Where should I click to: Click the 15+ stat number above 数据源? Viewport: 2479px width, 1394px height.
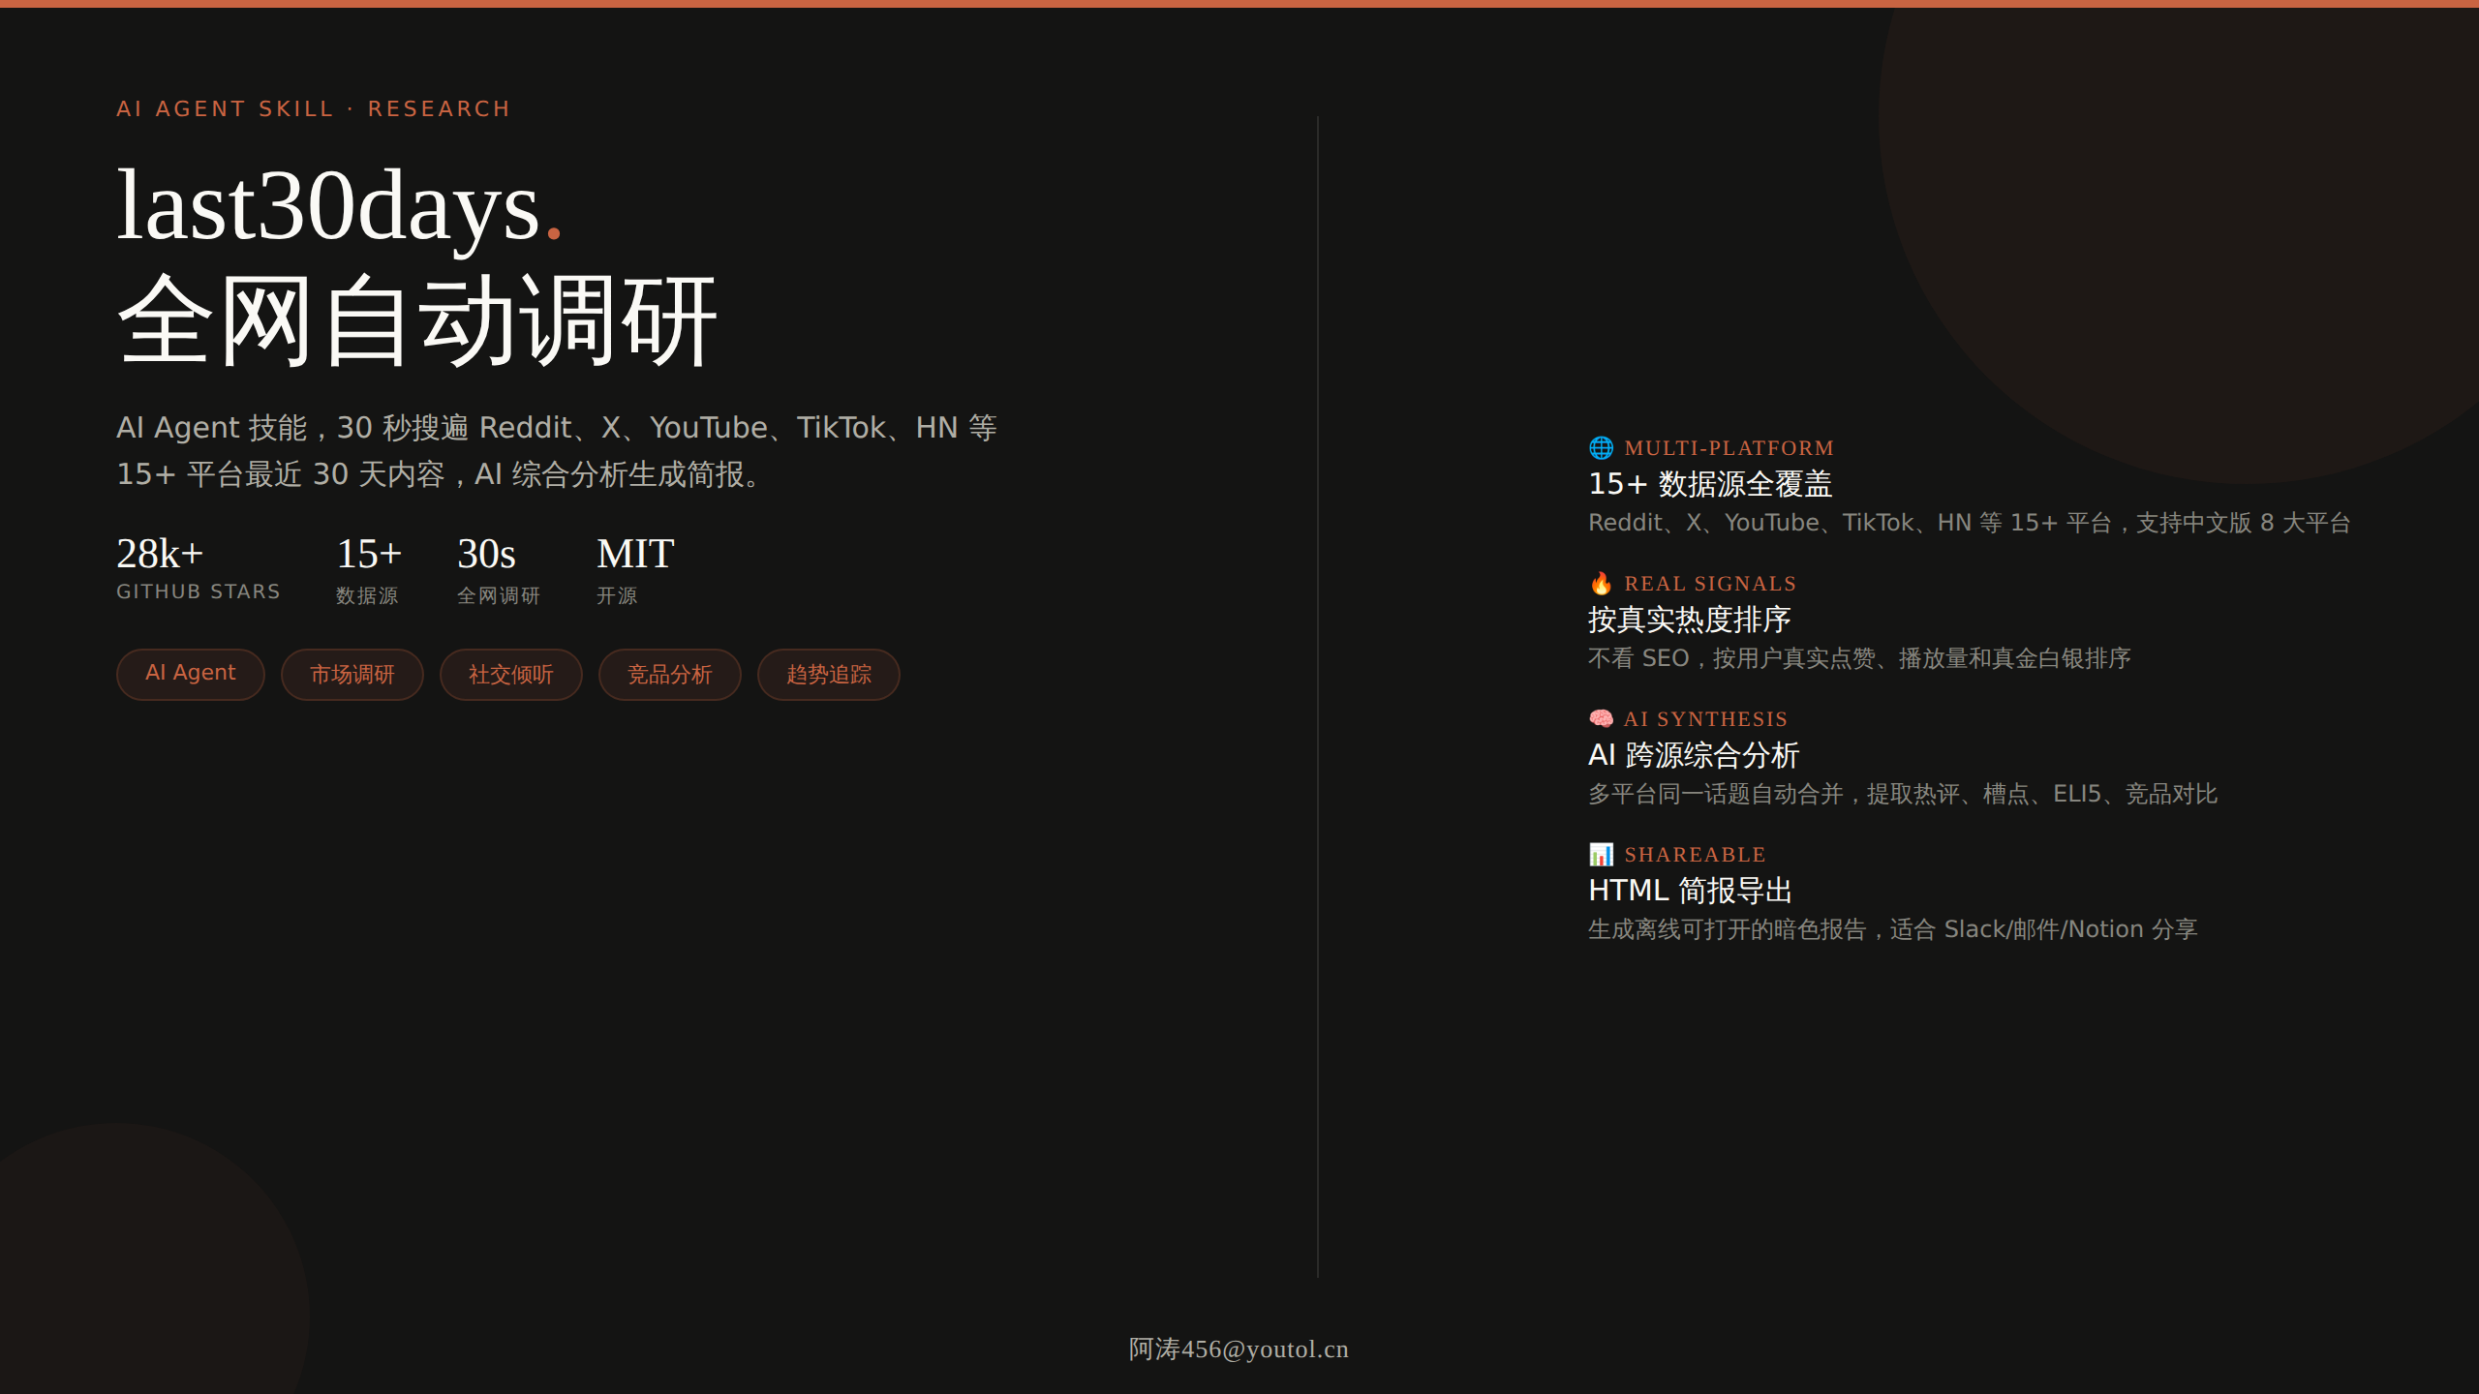369,554
